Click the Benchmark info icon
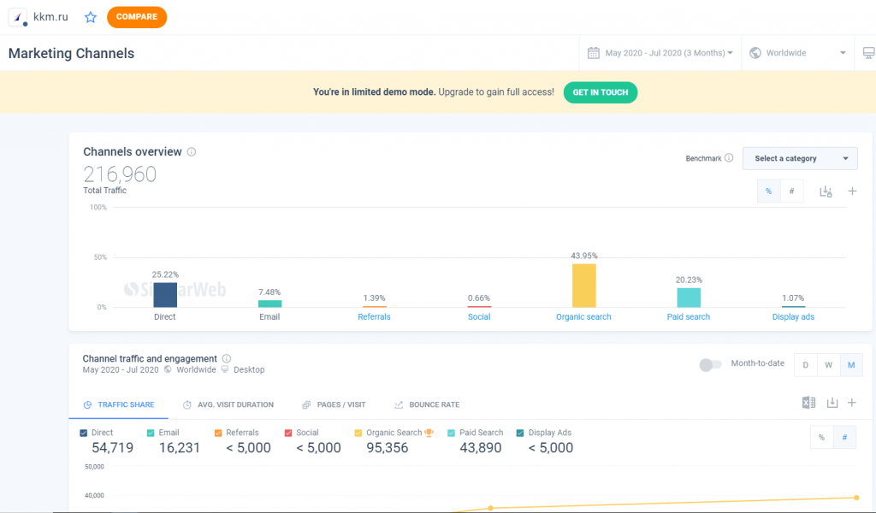This screenshot has height=513, width=876. click(x=729, y=158)
